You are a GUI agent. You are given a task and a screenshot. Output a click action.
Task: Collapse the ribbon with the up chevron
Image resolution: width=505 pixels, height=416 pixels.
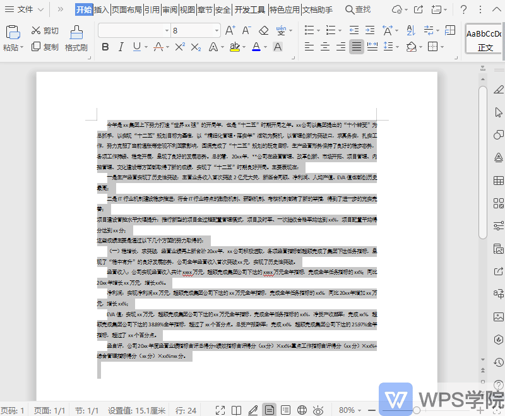coord(497,9)
